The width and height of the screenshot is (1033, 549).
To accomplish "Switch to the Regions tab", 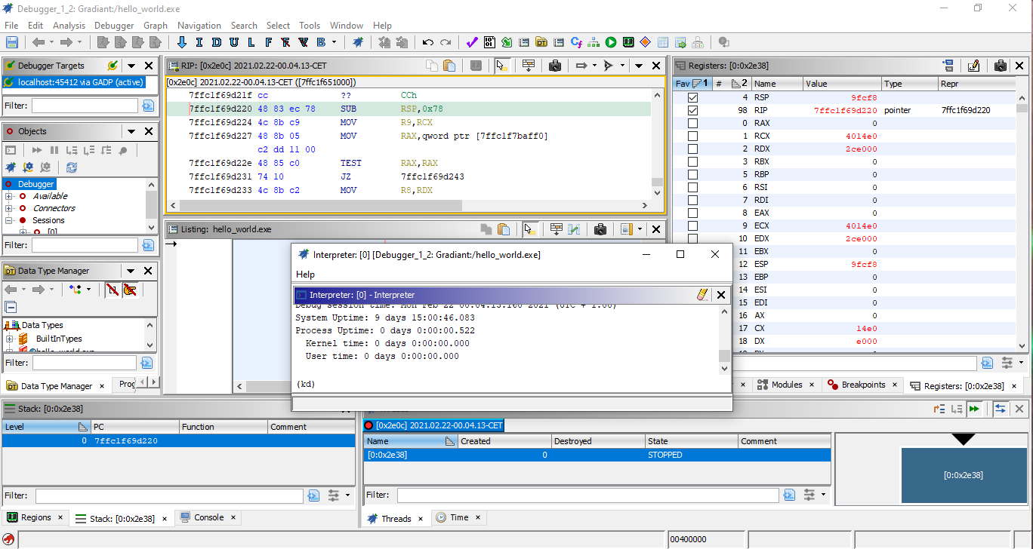I will click(36, 517).
